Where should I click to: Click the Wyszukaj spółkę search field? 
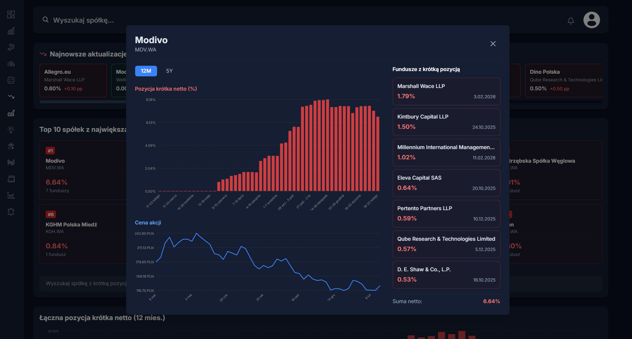[x=83, y=20]
